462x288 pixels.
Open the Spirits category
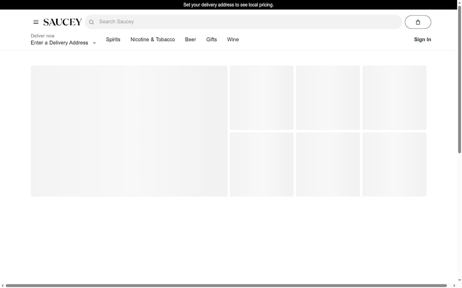[113, 39]
